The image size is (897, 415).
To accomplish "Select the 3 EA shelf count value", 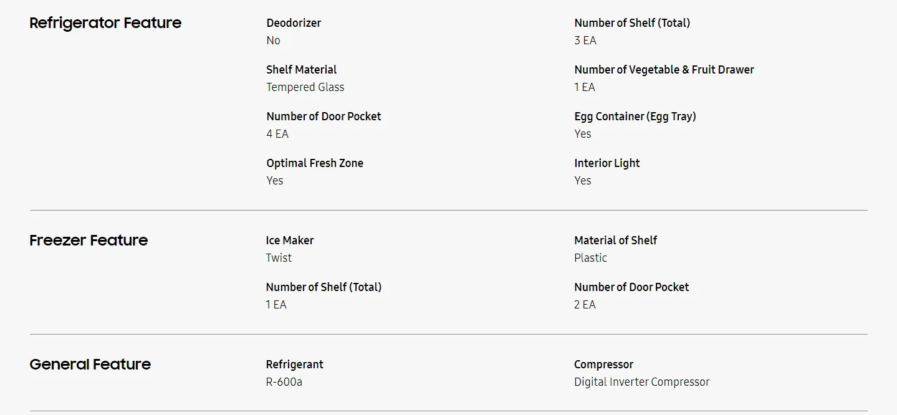I will pos(585,41).
